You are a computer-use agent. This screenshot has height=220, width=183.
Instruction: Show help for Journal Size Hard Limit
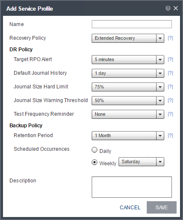coord(170,87)
